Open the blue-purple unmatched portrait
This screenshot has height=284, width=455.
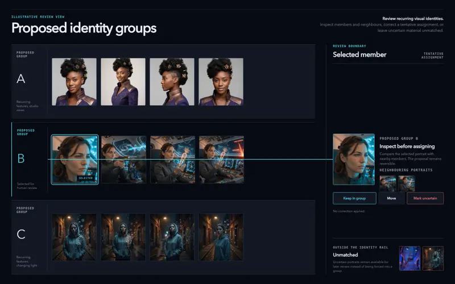pos(409,258)
